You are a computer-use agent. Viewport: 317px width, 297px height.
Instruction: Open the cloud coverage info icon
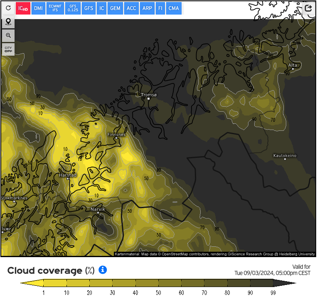[x=103, y=270]
